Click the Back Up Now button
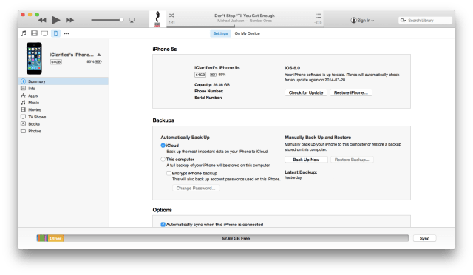 (x=306, y=160)
